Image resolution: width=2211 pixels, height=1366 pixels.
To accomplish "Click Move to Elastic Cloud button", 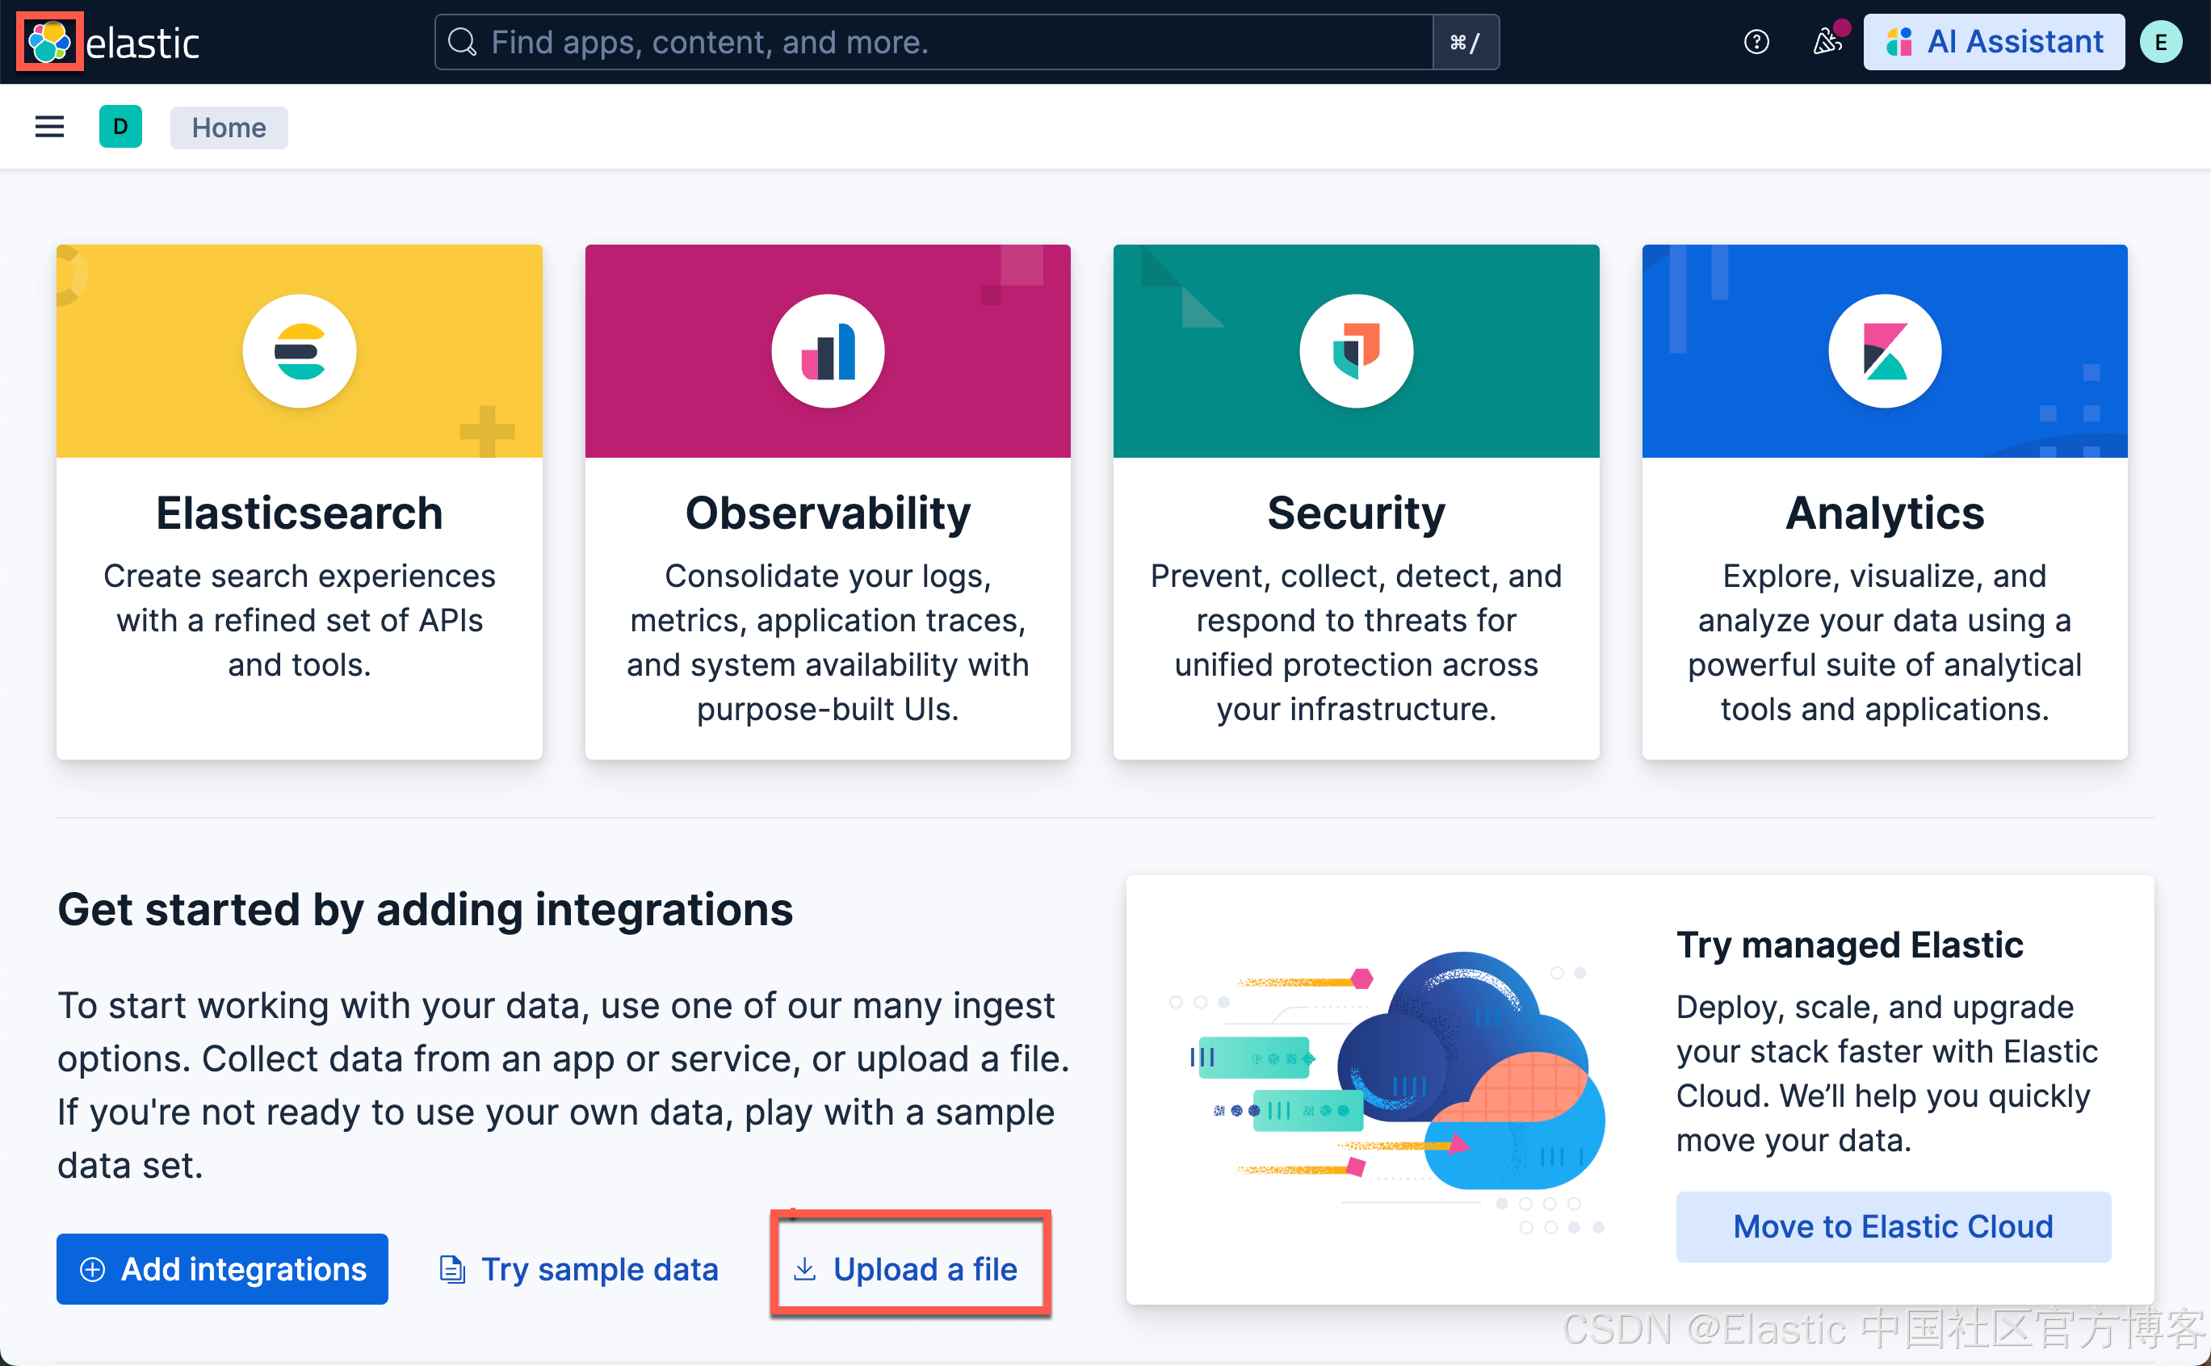I will 1892,1226.
